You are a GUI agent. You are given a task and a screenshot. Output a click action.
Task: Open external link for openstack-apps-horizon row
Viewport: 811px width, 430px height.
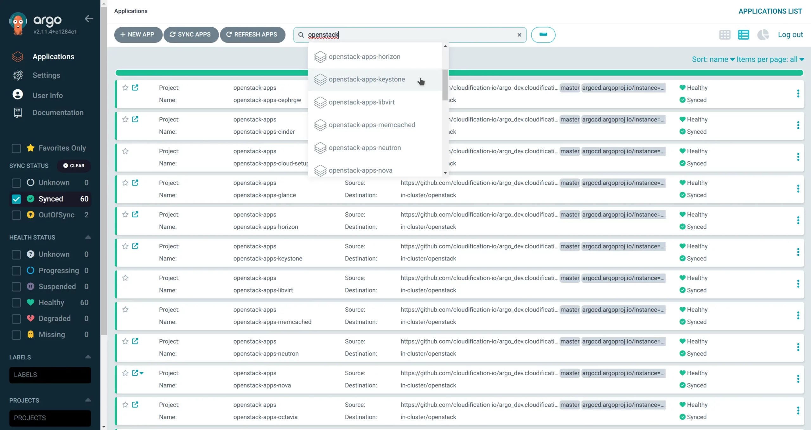tap(135, 215)
